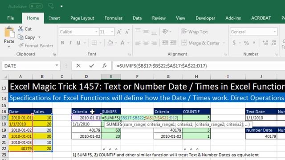Increase decimal places
The height and width of the screenshot is (160, 285).
[265, 43]
